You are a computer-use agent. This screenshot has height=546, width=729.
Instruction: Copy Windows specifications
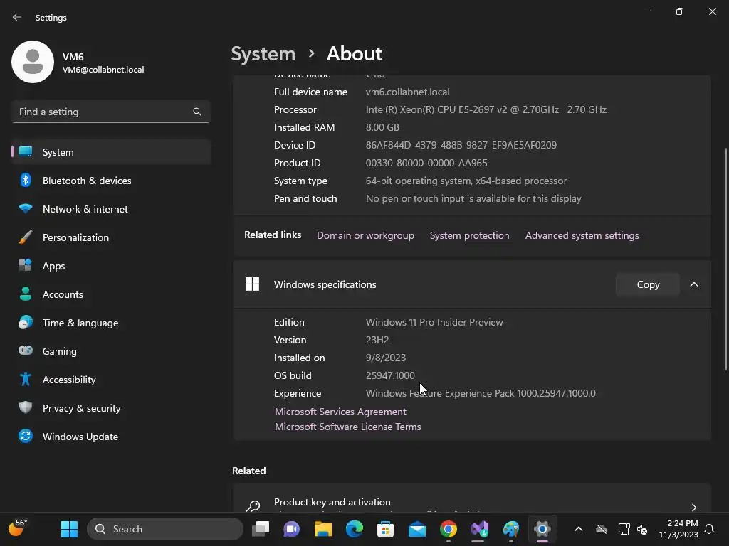[x=648, y=284]
